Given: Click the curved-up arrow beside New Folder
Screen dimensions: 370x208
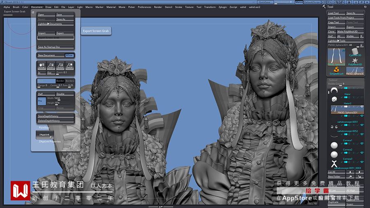Looking at the screenshot, I should click(350, 176).
